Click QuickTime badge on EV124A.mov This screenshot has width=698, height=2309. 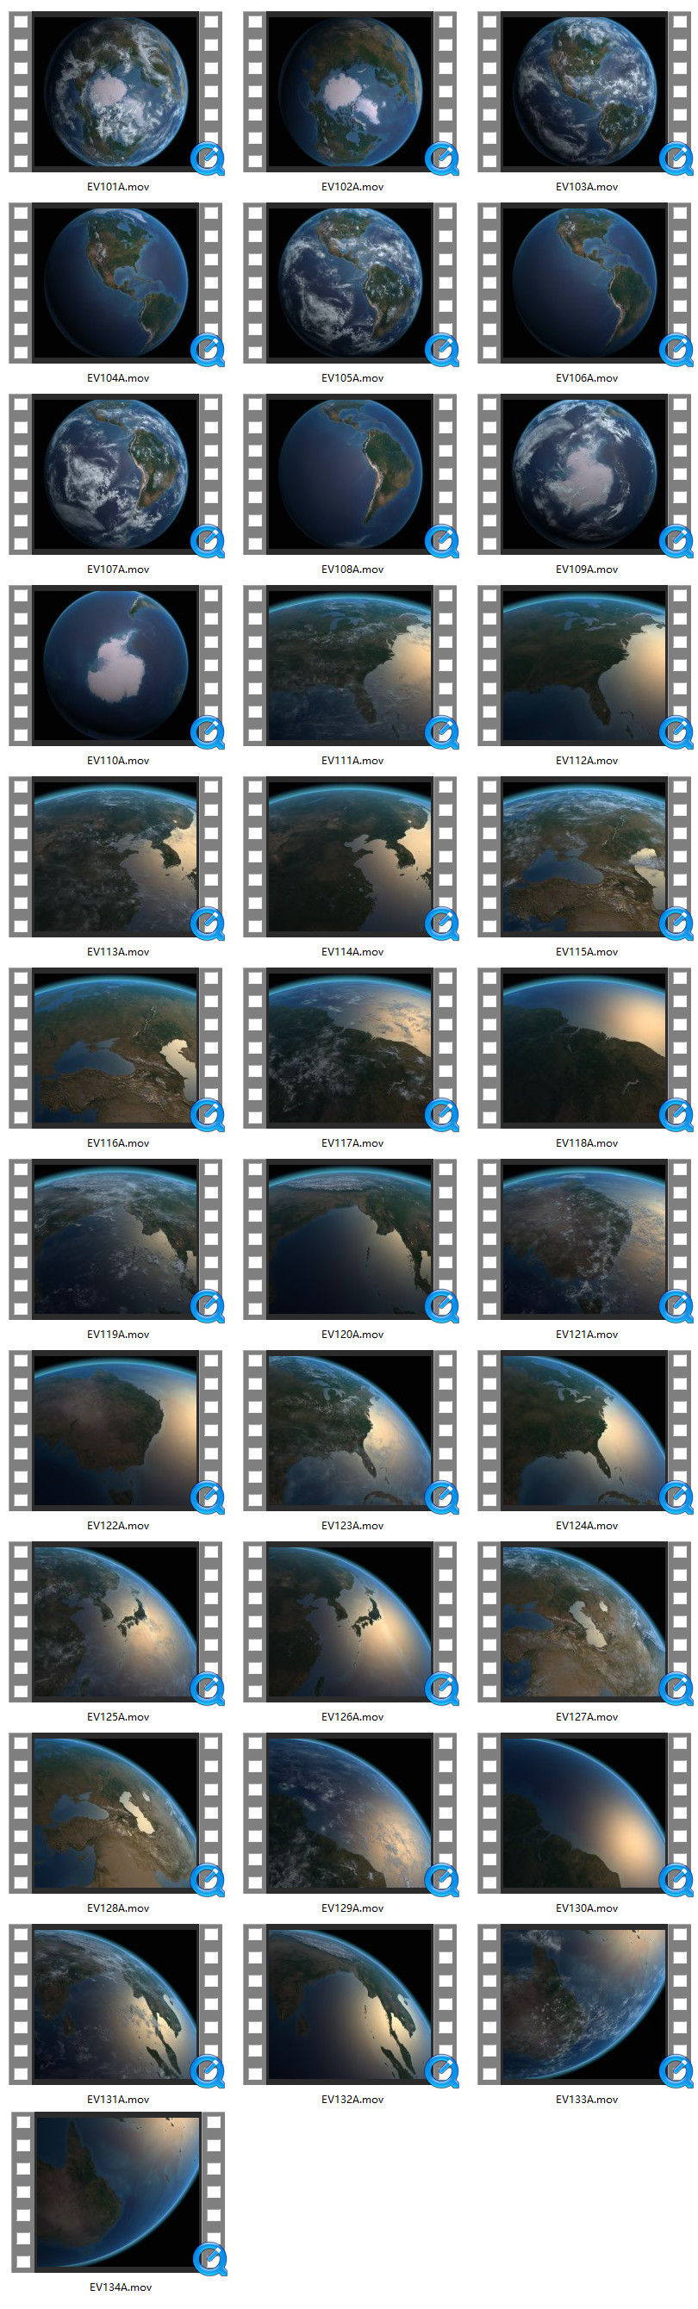tap(676, 1497)
